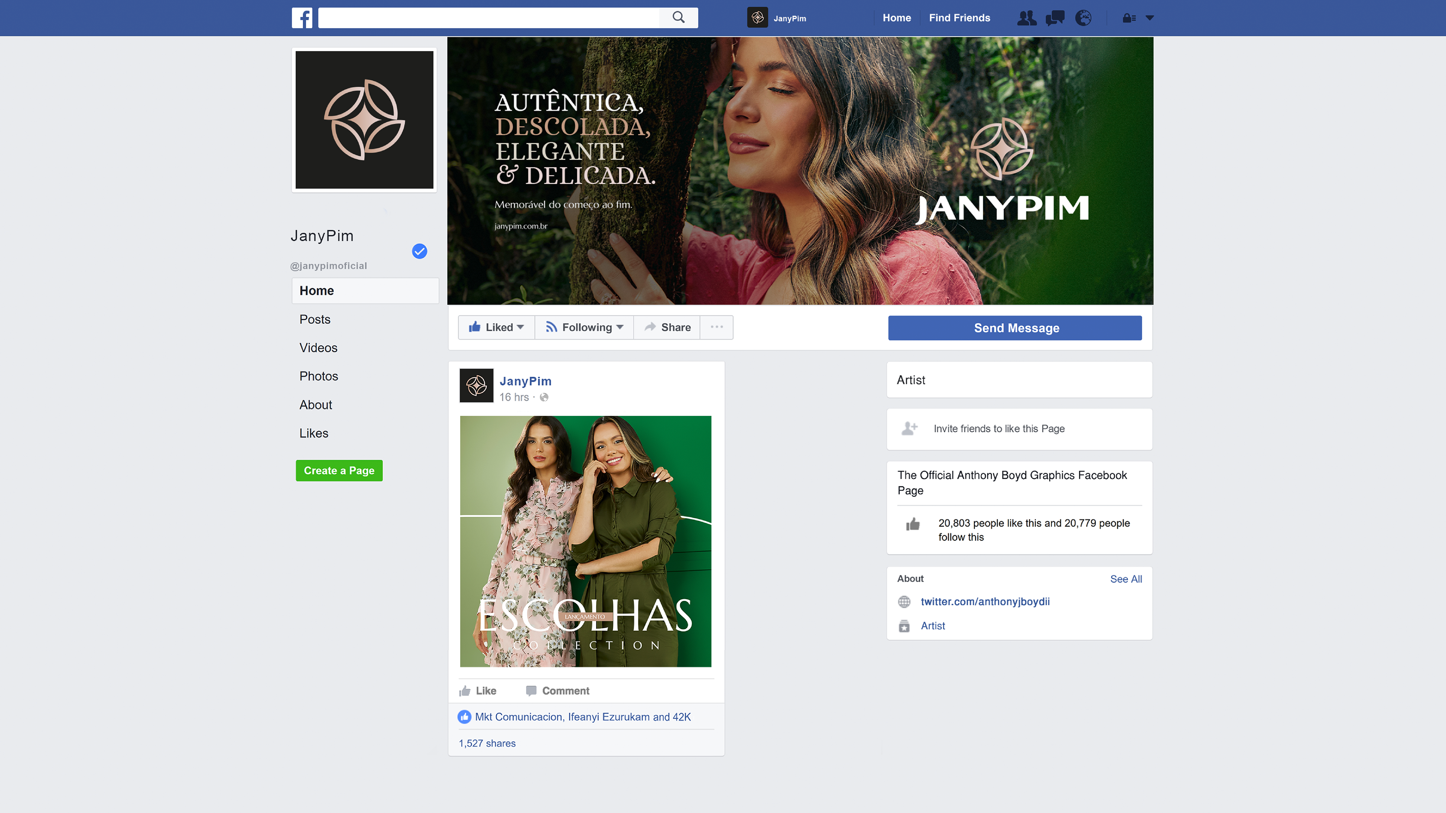Toggle Like on the JanyPim post
Viewport: 1446px width, 813px height.
478,691
